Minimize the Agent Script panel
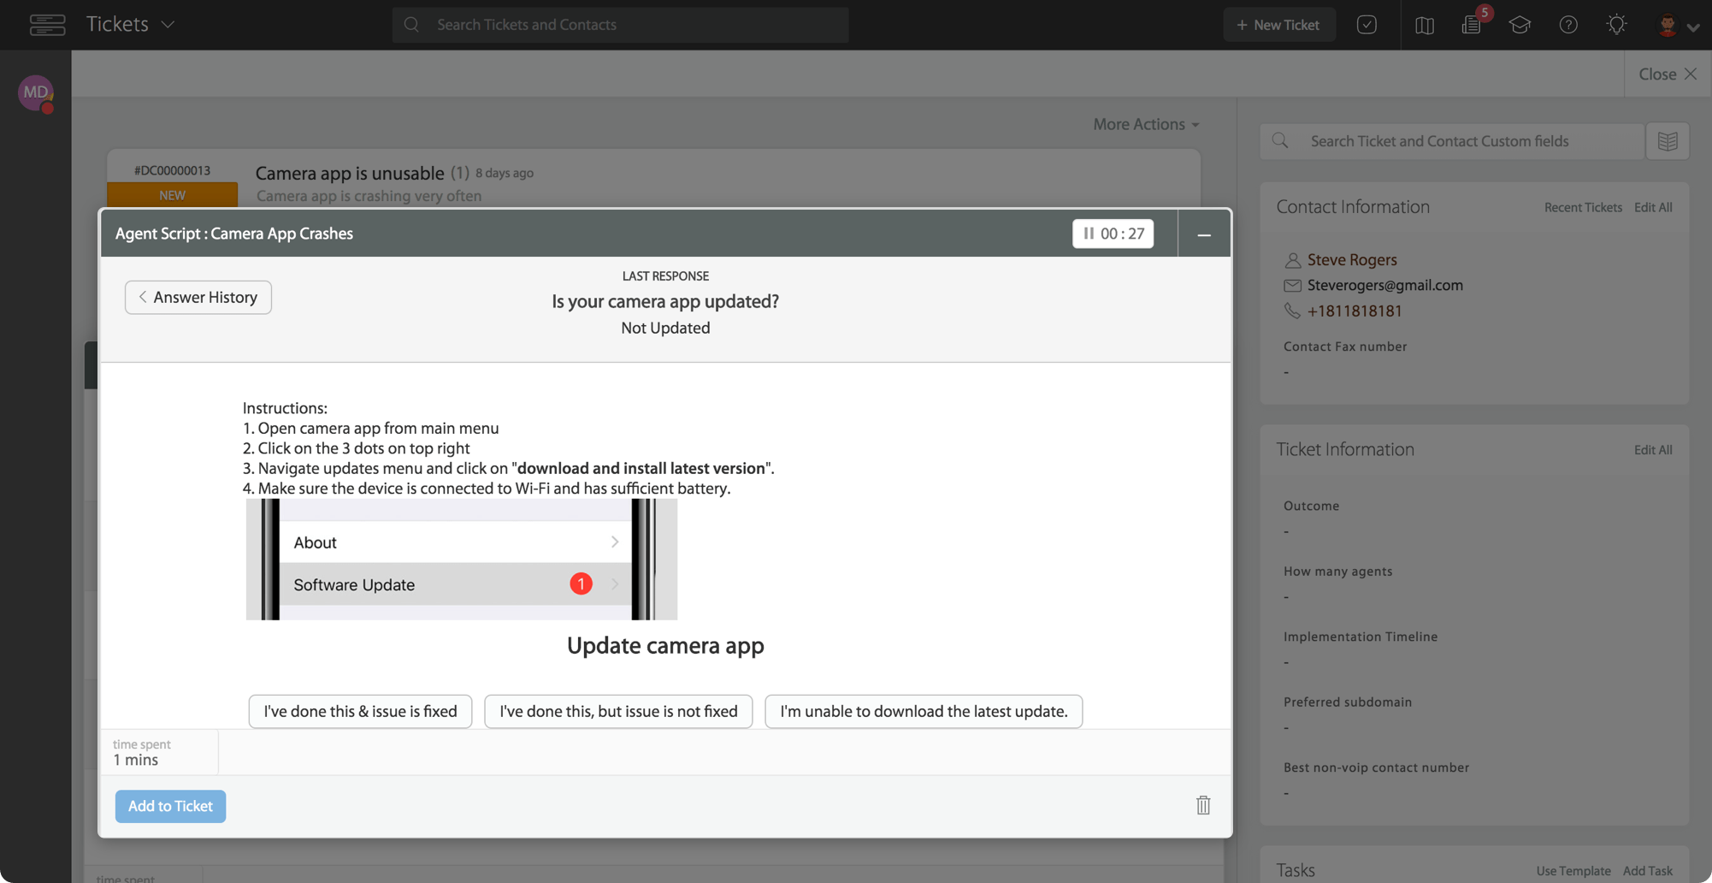The width and height of the screenshot is (1712, 883). point(1204,234)
